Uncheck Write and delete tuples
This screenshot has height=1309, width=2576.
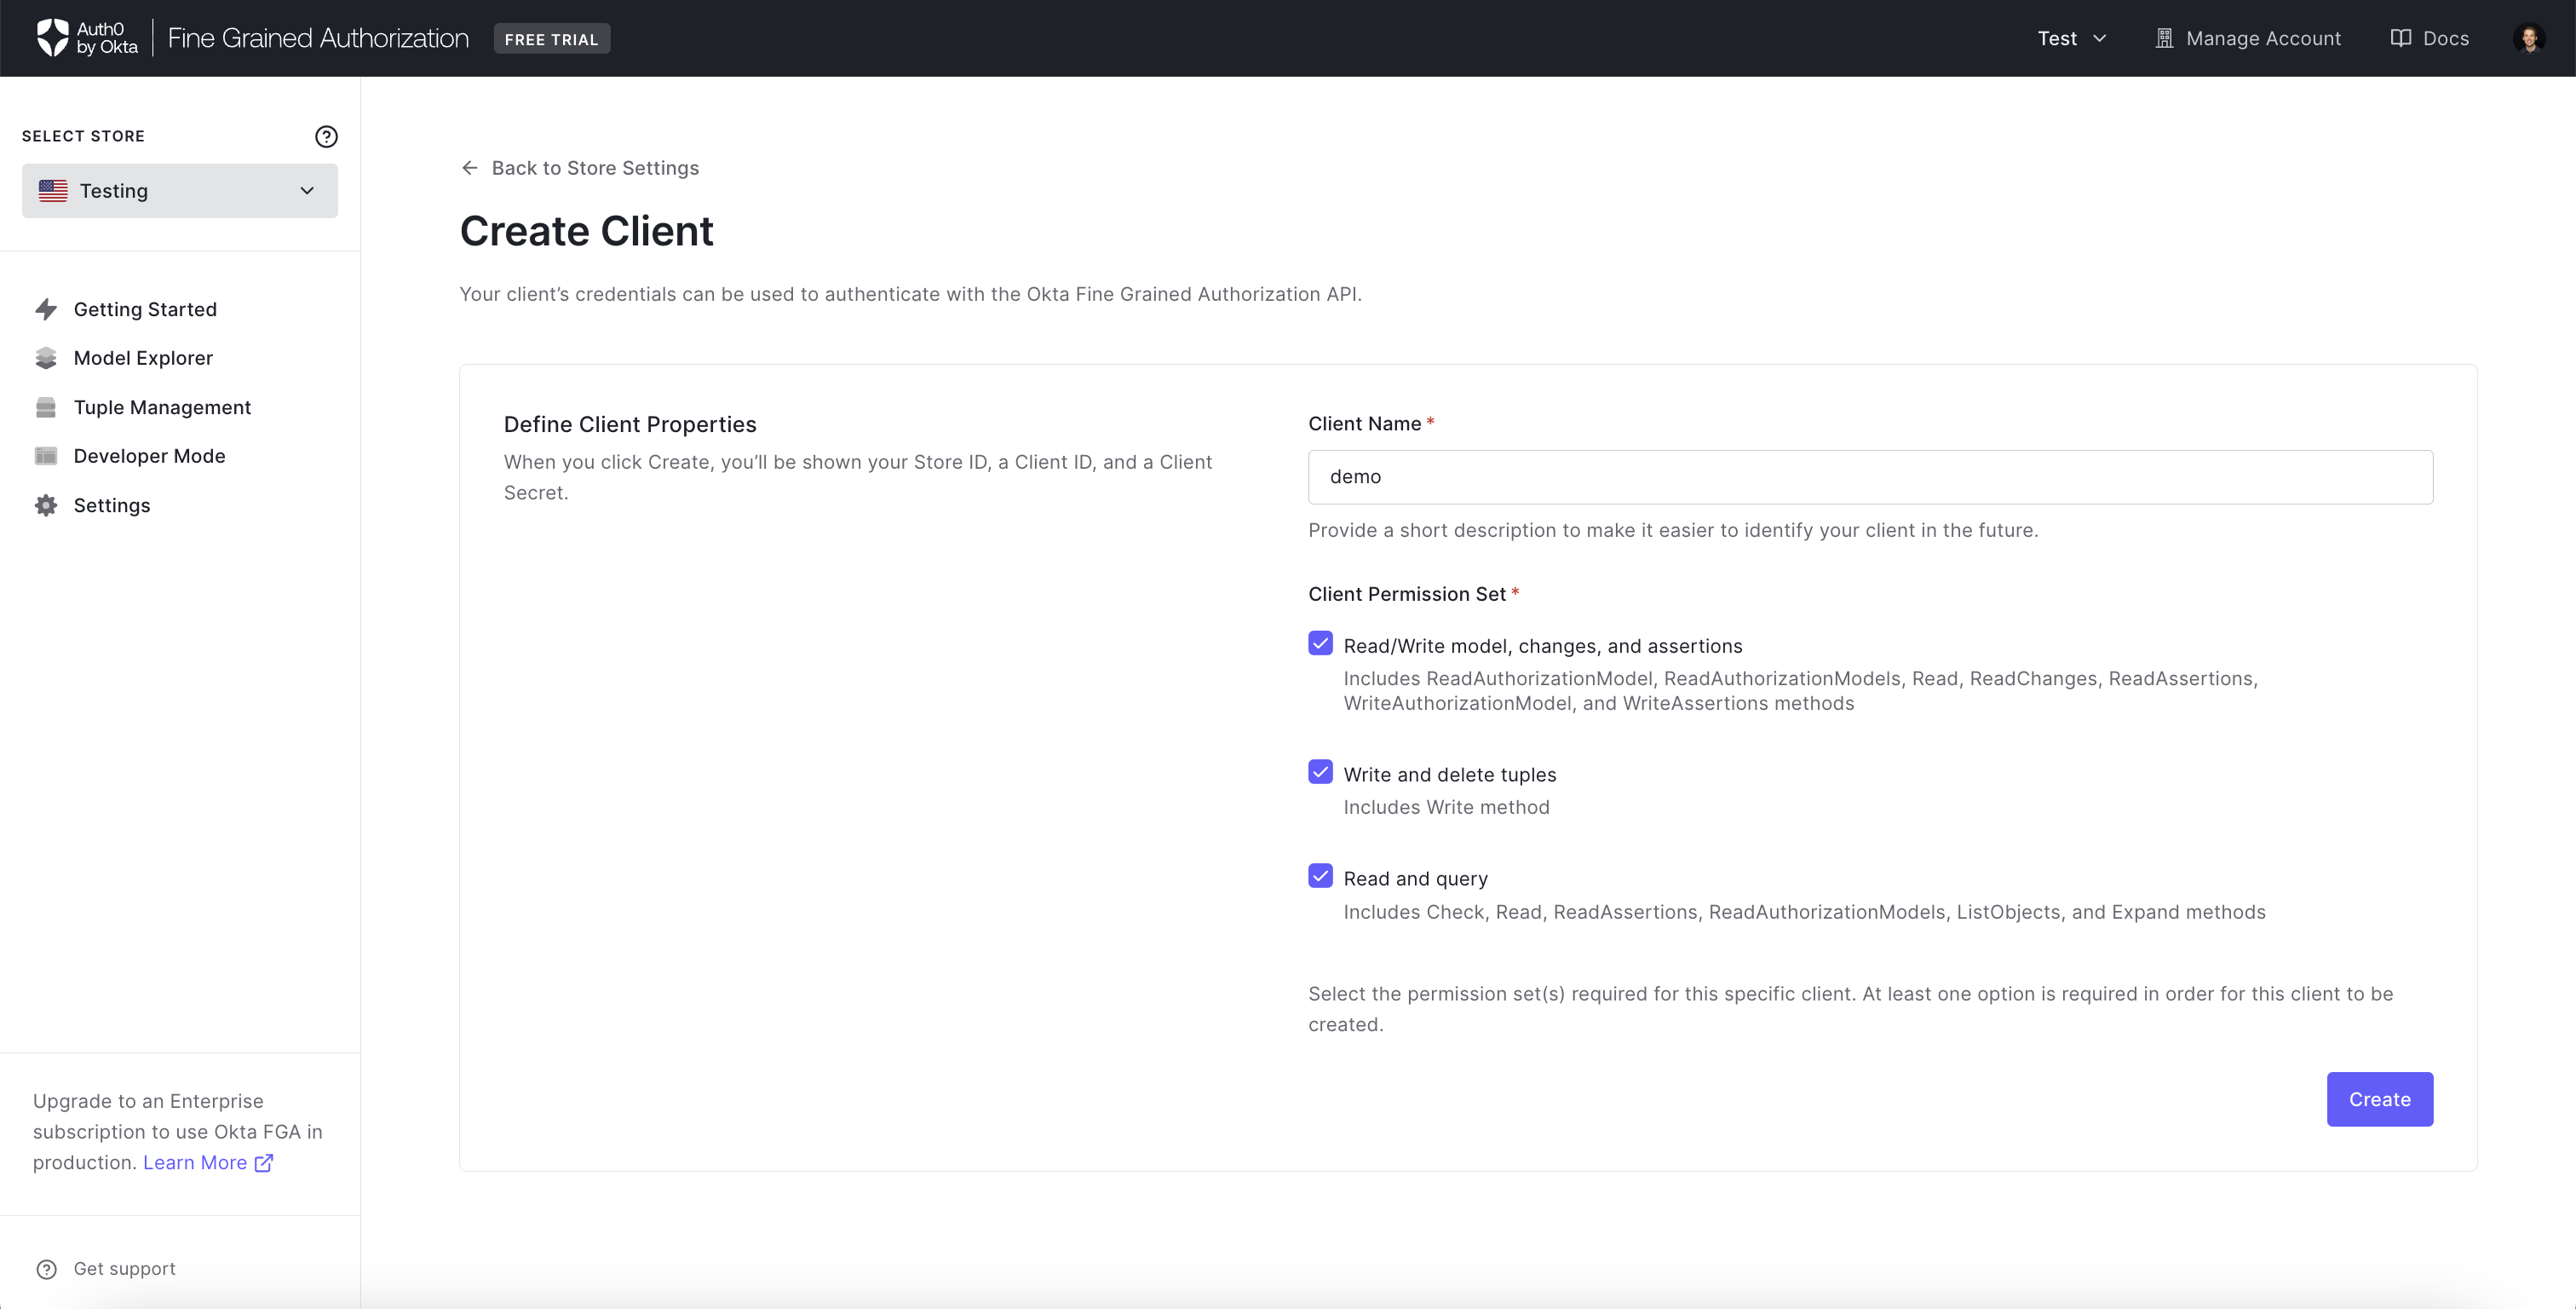pyautogui.click(x=1320, y=771)
